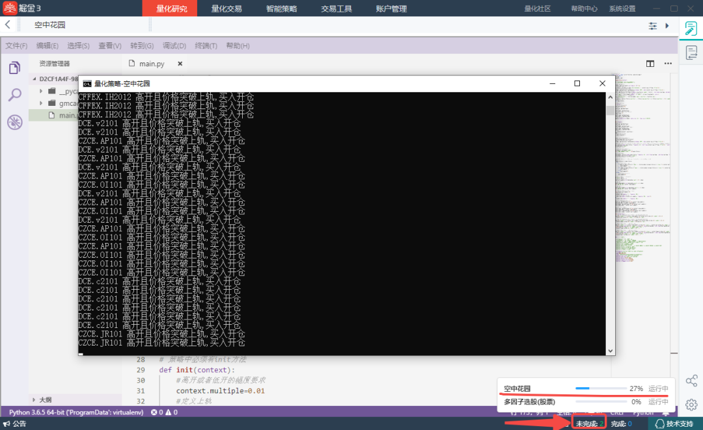Click 完成: 0 task counter
Screen dimensions: 703x430
pyautogui.click(x=621, y=424)
